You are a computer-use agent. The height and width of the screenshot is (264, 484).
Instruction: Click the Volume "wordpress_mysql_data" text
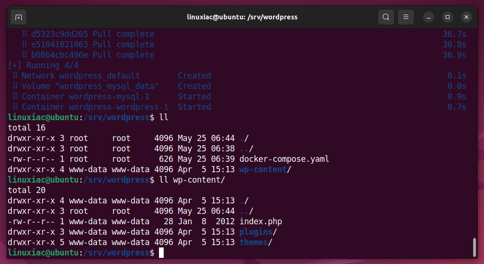point(90,86)
